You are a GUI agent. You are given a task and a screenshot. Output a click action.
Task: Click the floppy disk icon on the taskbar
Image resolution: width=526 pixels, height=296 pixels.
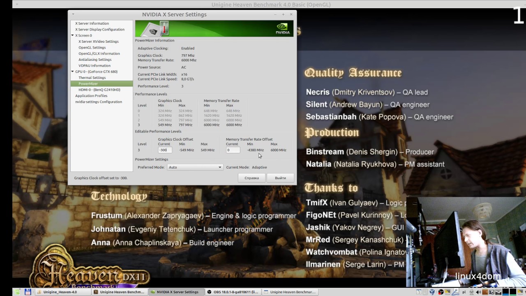pos(28,292)
